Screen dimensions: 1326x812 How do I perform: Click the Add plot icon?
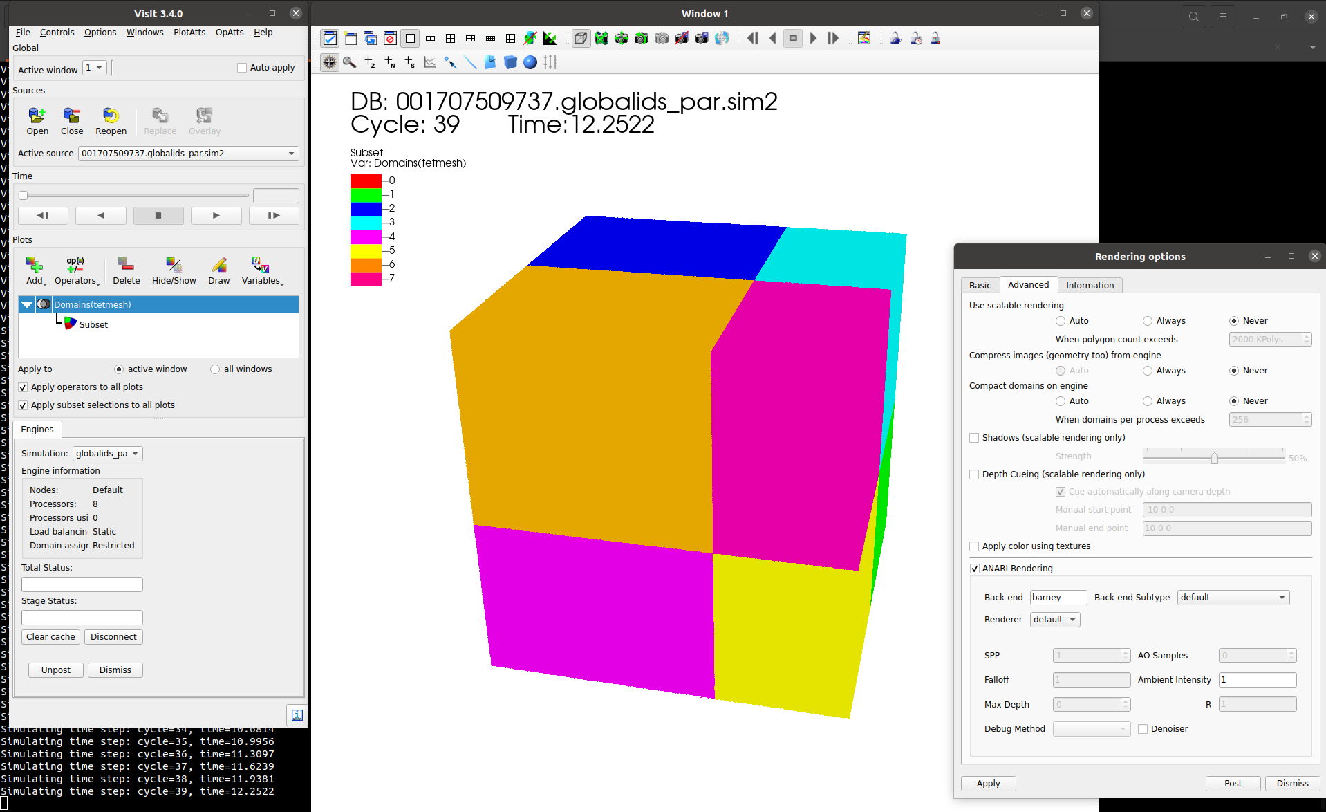click(x=35, y=265)
